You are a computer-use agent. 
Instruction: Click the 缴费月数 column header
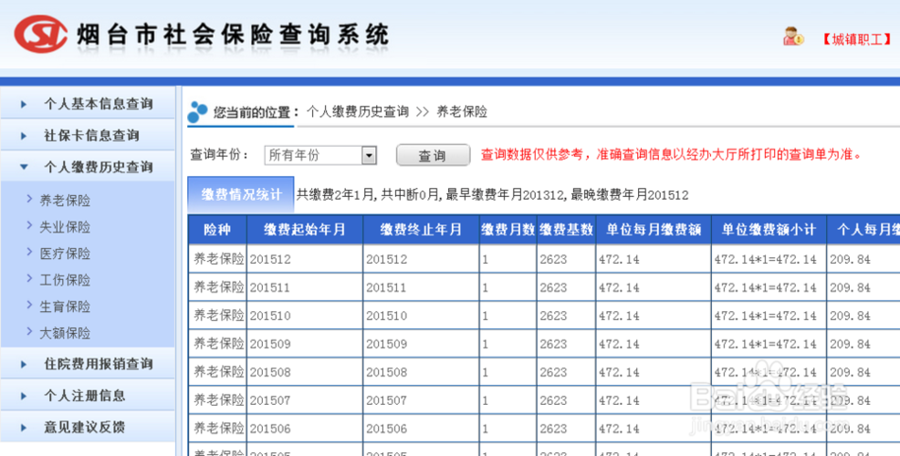click(x=508, y=230)
